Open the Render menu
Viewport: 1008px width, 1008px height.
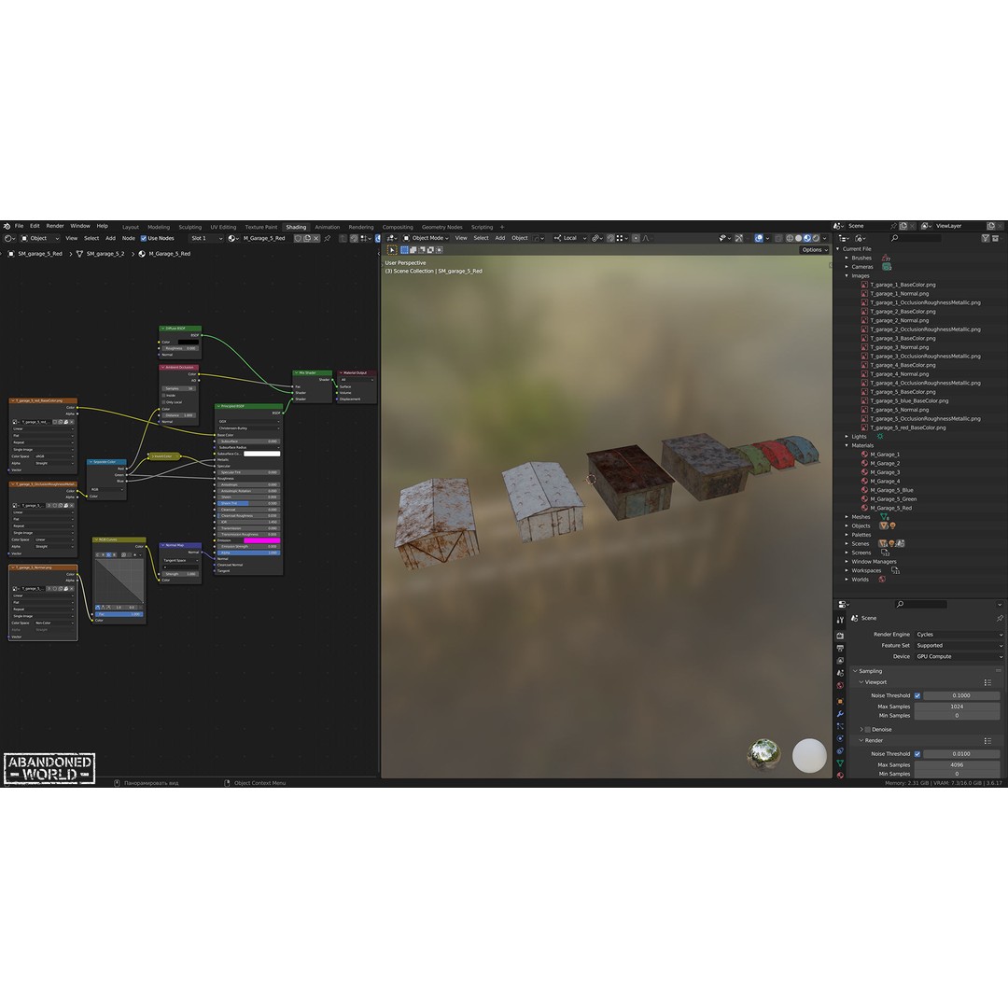point(55,226)
